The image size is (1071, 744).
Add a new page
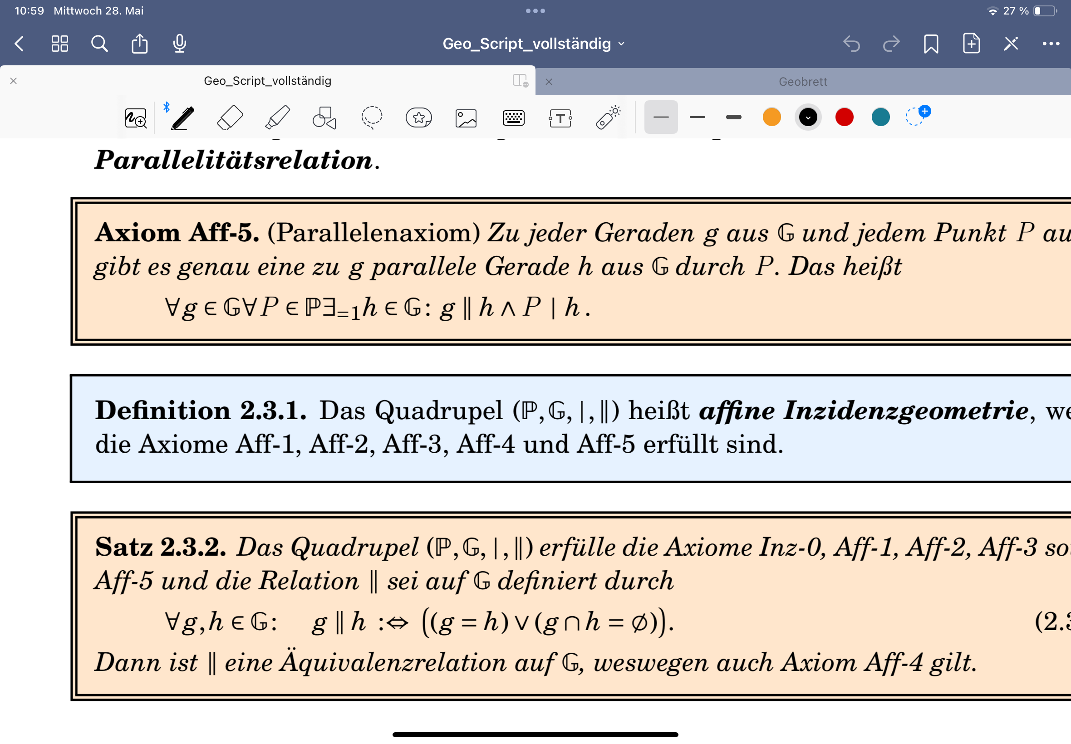pyautogui.click(x=971, y=44)
